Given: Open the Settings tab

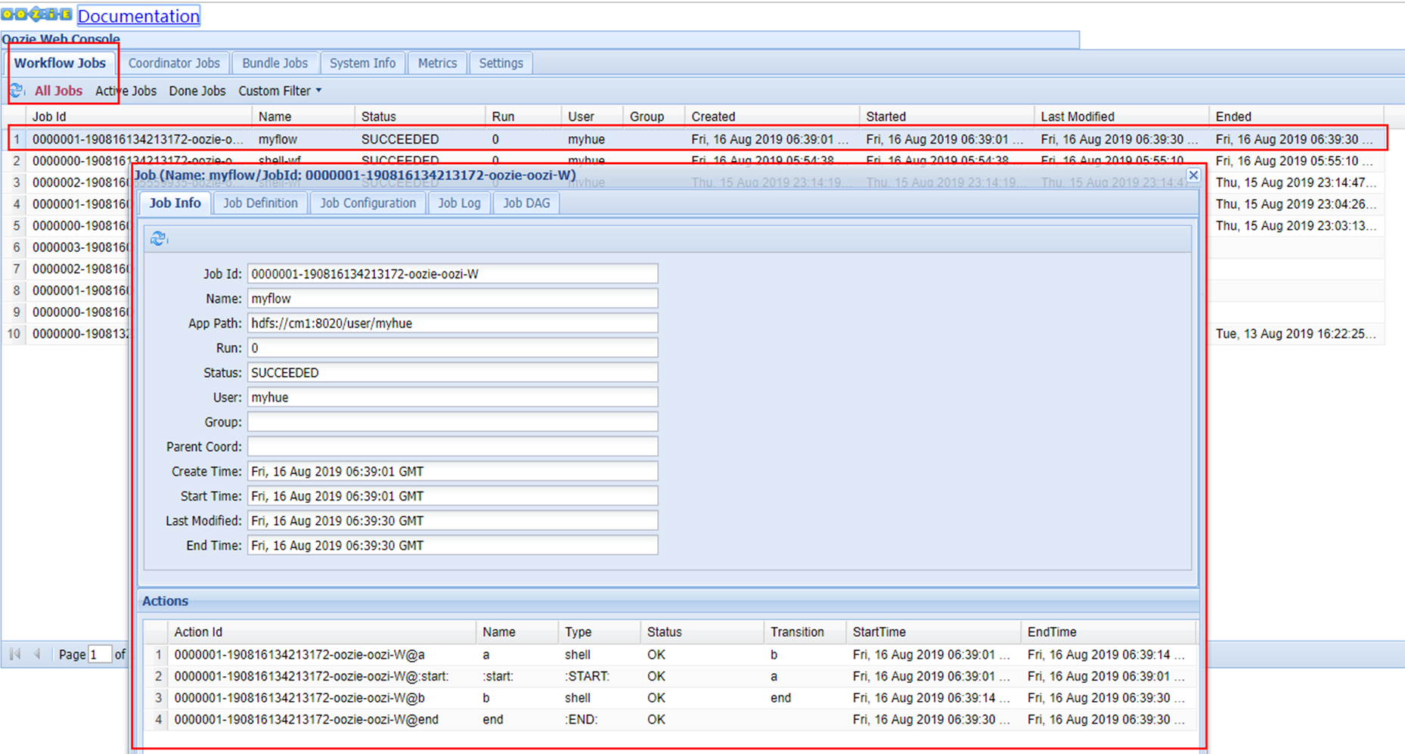Looking at the screenshot, I should click(501, 64).
